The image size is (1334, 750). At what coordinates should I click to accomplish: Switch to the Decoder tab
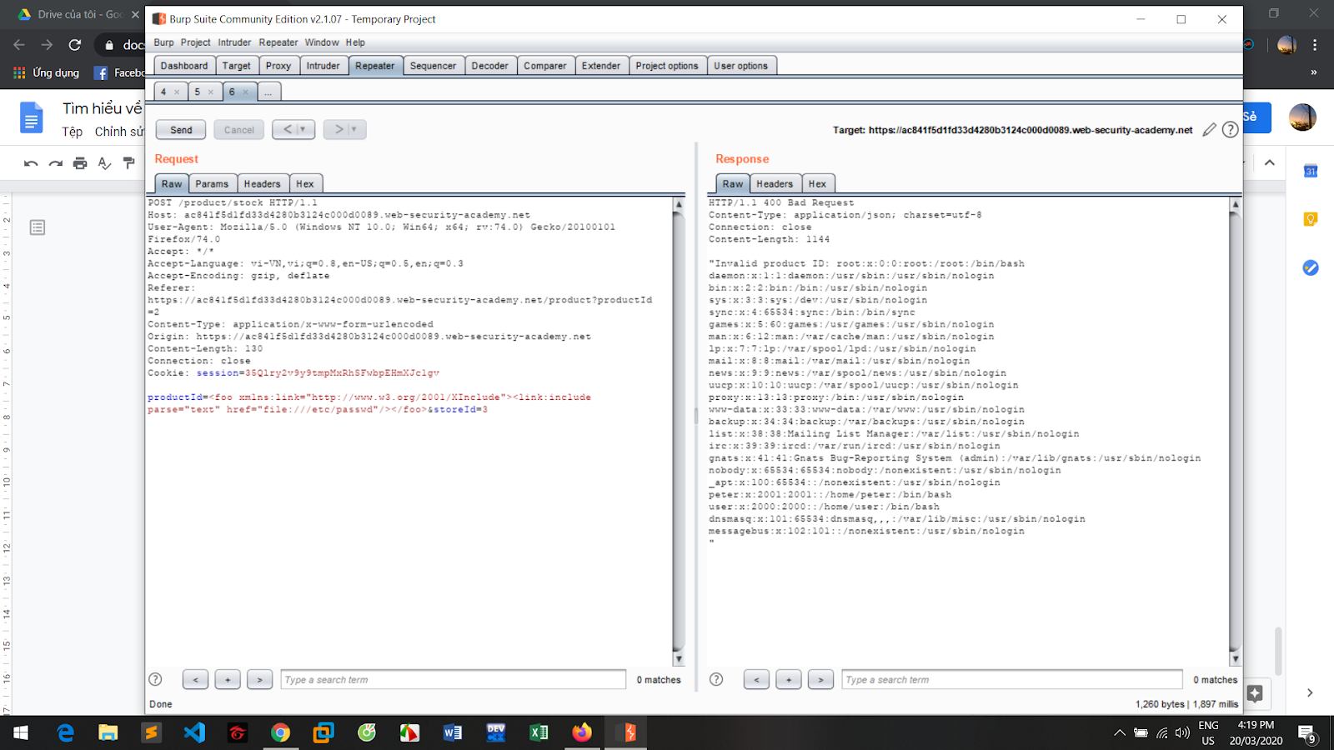pos(489,66)
